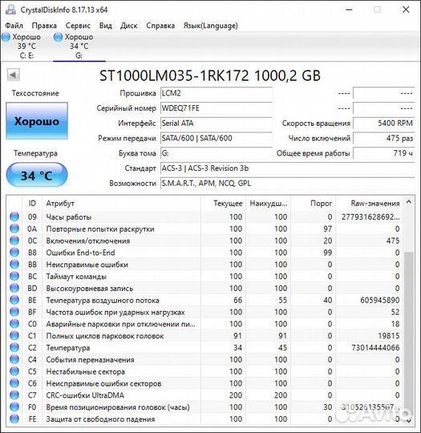Click the blue status orb on G: tab

tap(58, 37)
